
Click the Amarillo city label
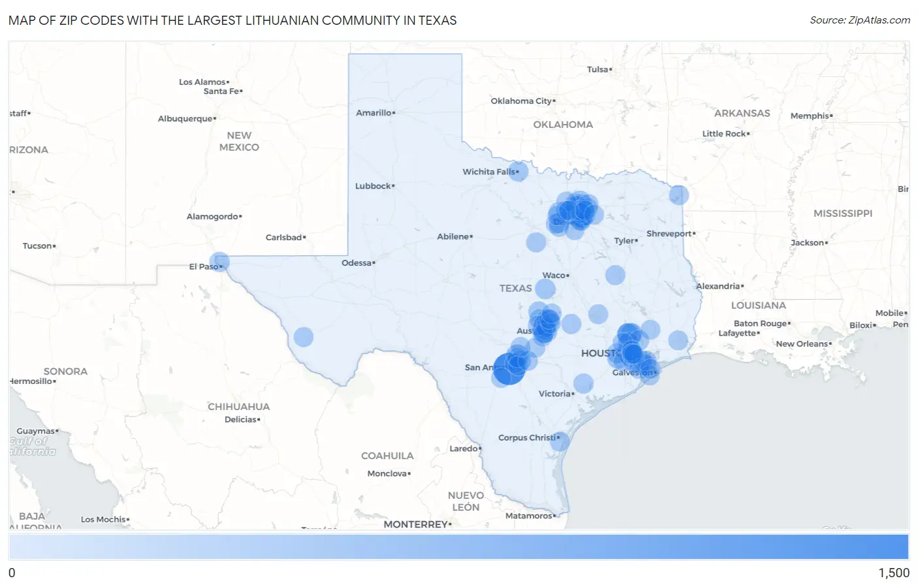pos(375,113)
